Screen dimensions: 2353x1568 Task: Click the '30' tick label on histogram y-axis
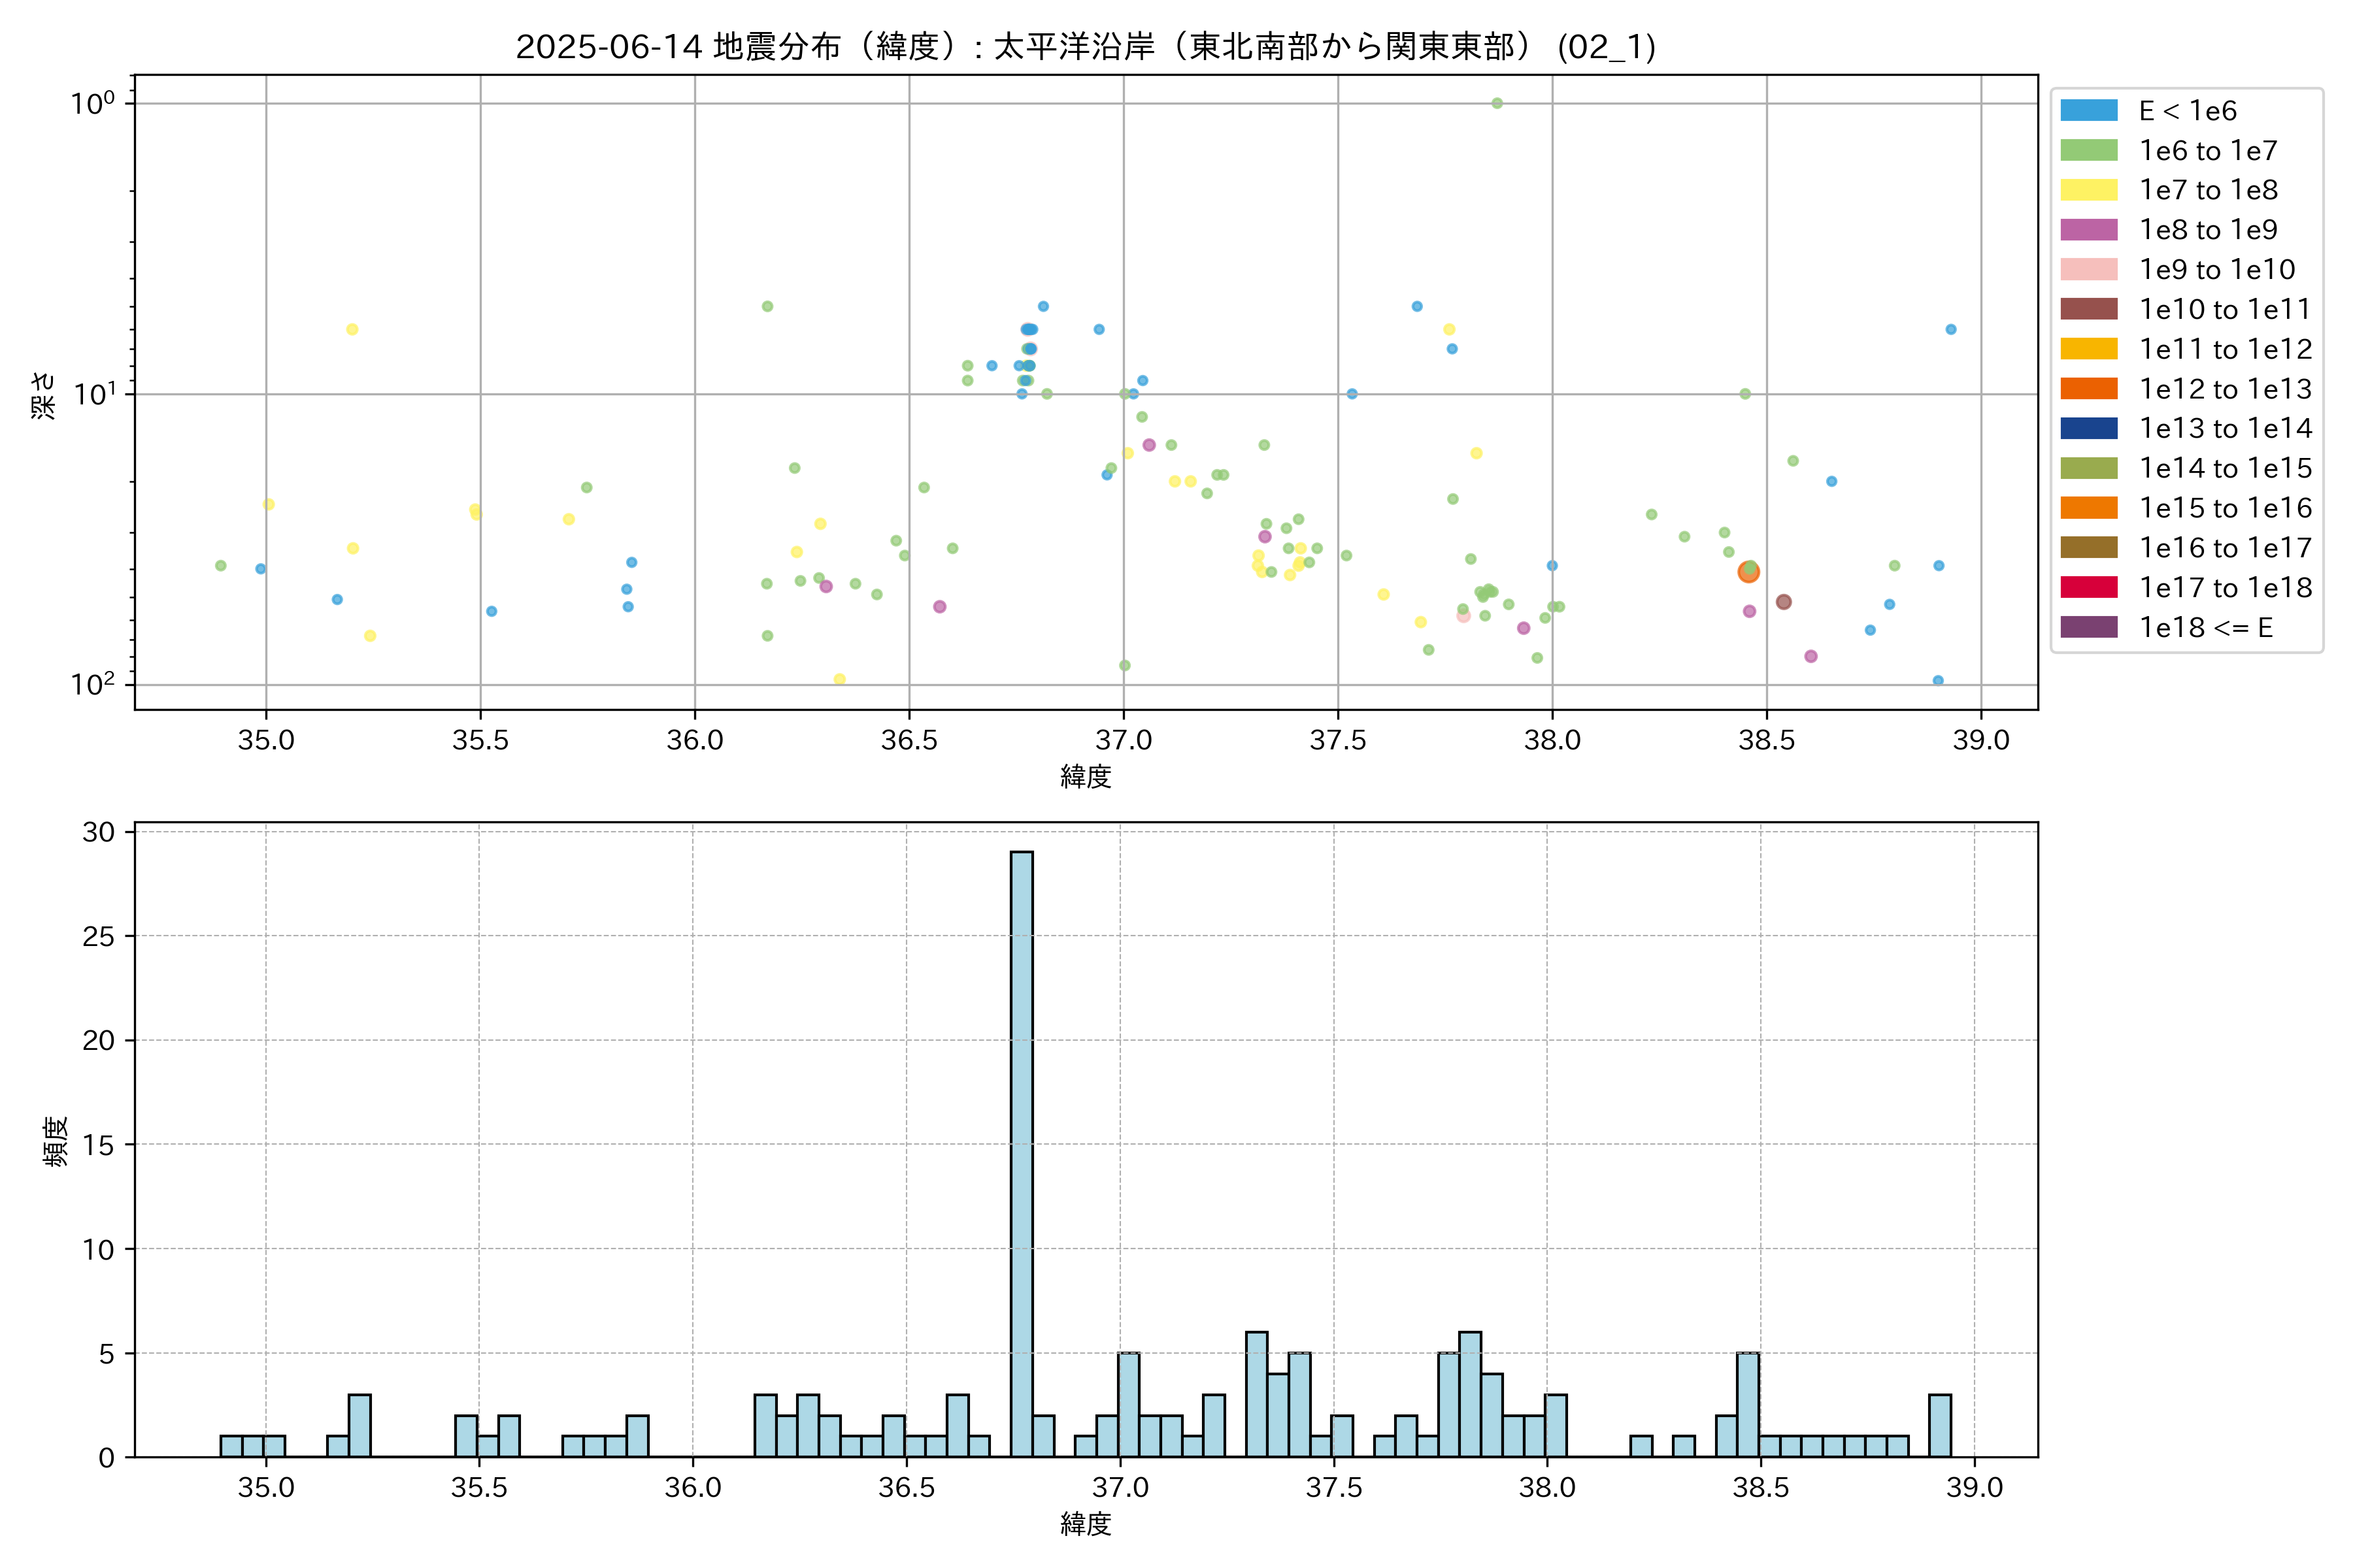[x=98, y=832]
